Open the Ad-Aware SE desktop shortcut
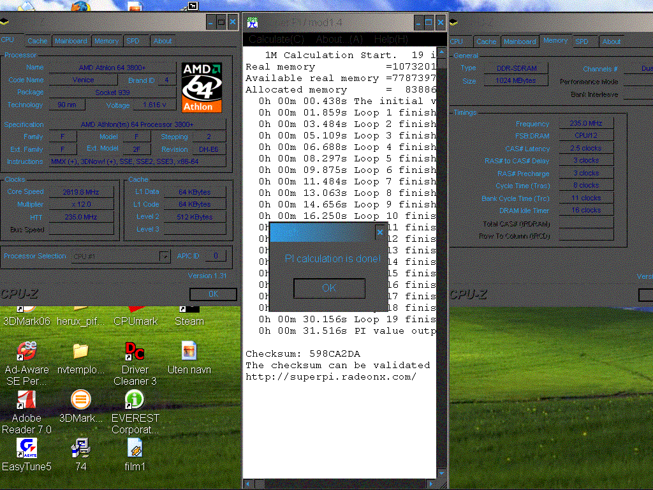 point(27,351)
